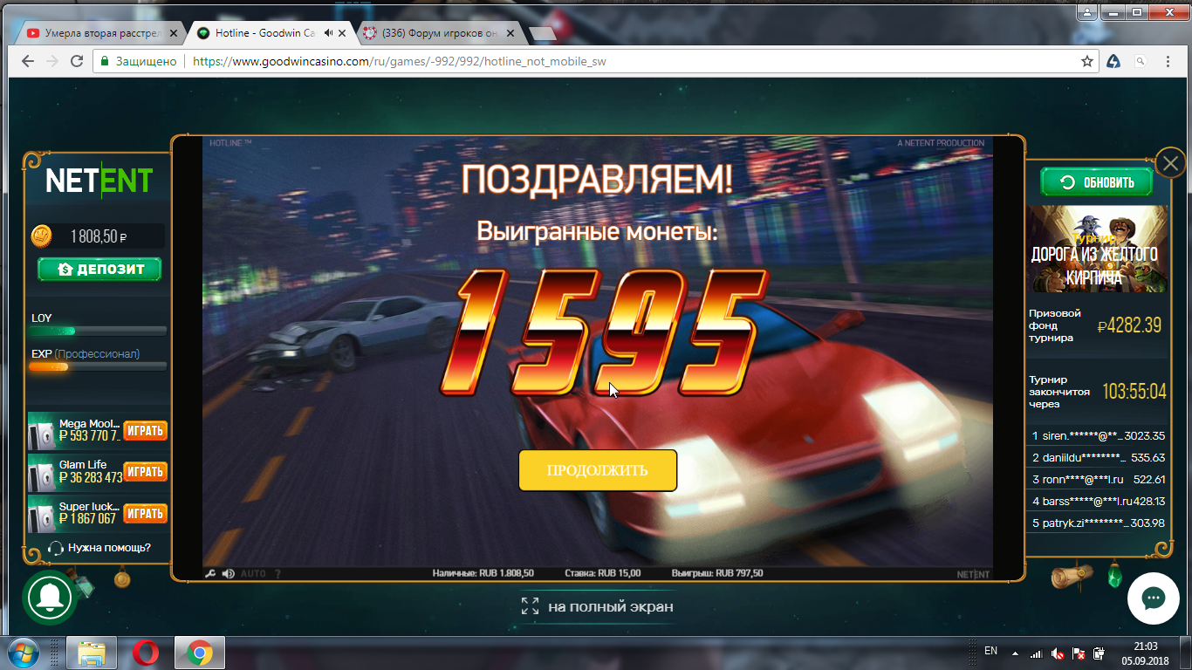Screen dimensions: 1192x670
Task: Click the green ОБНОВИТЬ refresh button
Action: (1097, 182)
